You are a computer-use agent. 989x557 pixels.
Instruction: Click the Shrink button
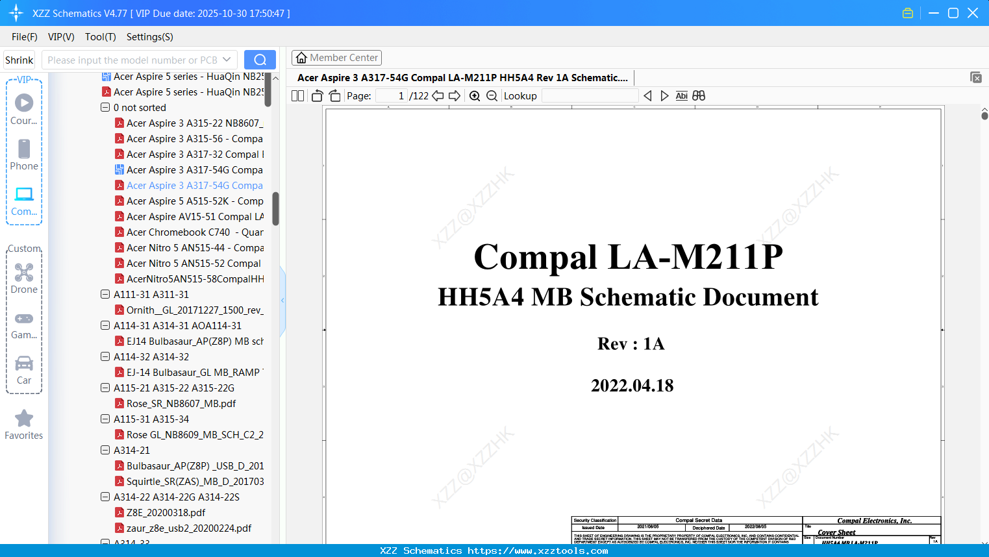click(19, 60)
